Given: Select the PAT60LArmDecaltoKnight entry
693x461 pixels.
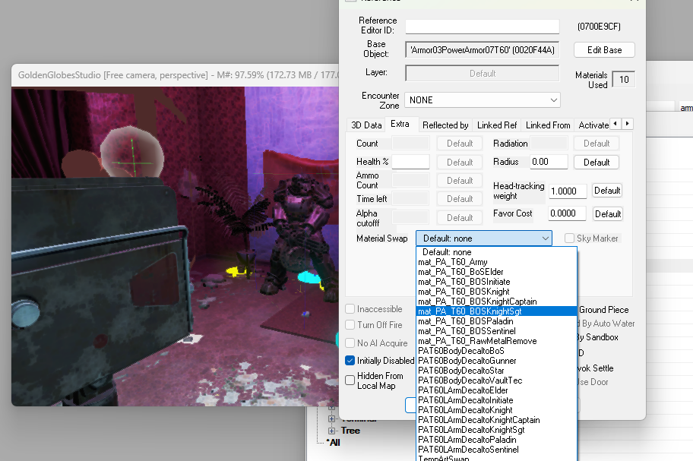Looking at the screenshot, I should coord(497,410).
